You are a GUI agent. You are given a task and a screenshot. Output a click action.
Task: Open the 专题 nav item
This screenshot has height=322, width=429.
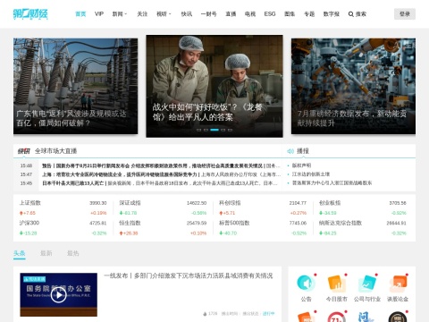(x=309, y=14)
